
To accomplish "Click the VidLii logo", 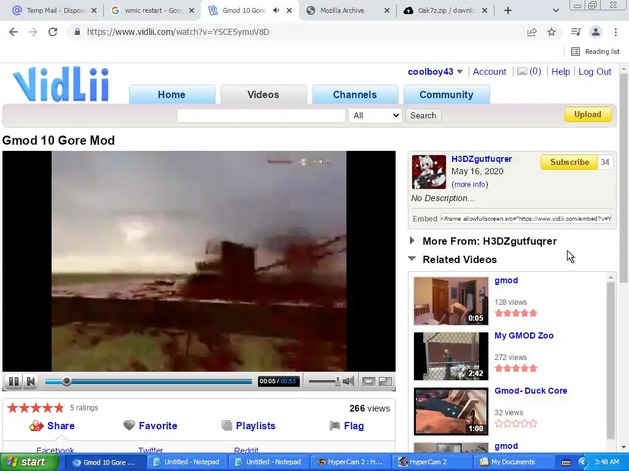I will pyautogui.click(x=61, y=84).
